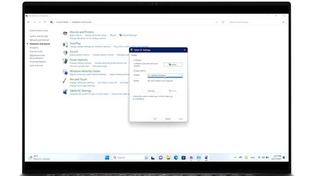The width and height of the screenshot is (314, 176).
Task: Click the Tablet PC Settings category icon
Action: [x=65, y=92]
